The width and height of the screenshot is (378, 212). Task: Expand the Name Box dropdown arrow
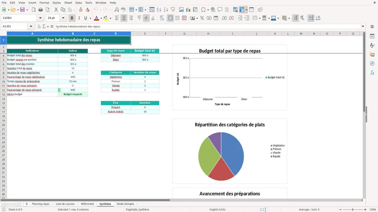pos(31,26)
